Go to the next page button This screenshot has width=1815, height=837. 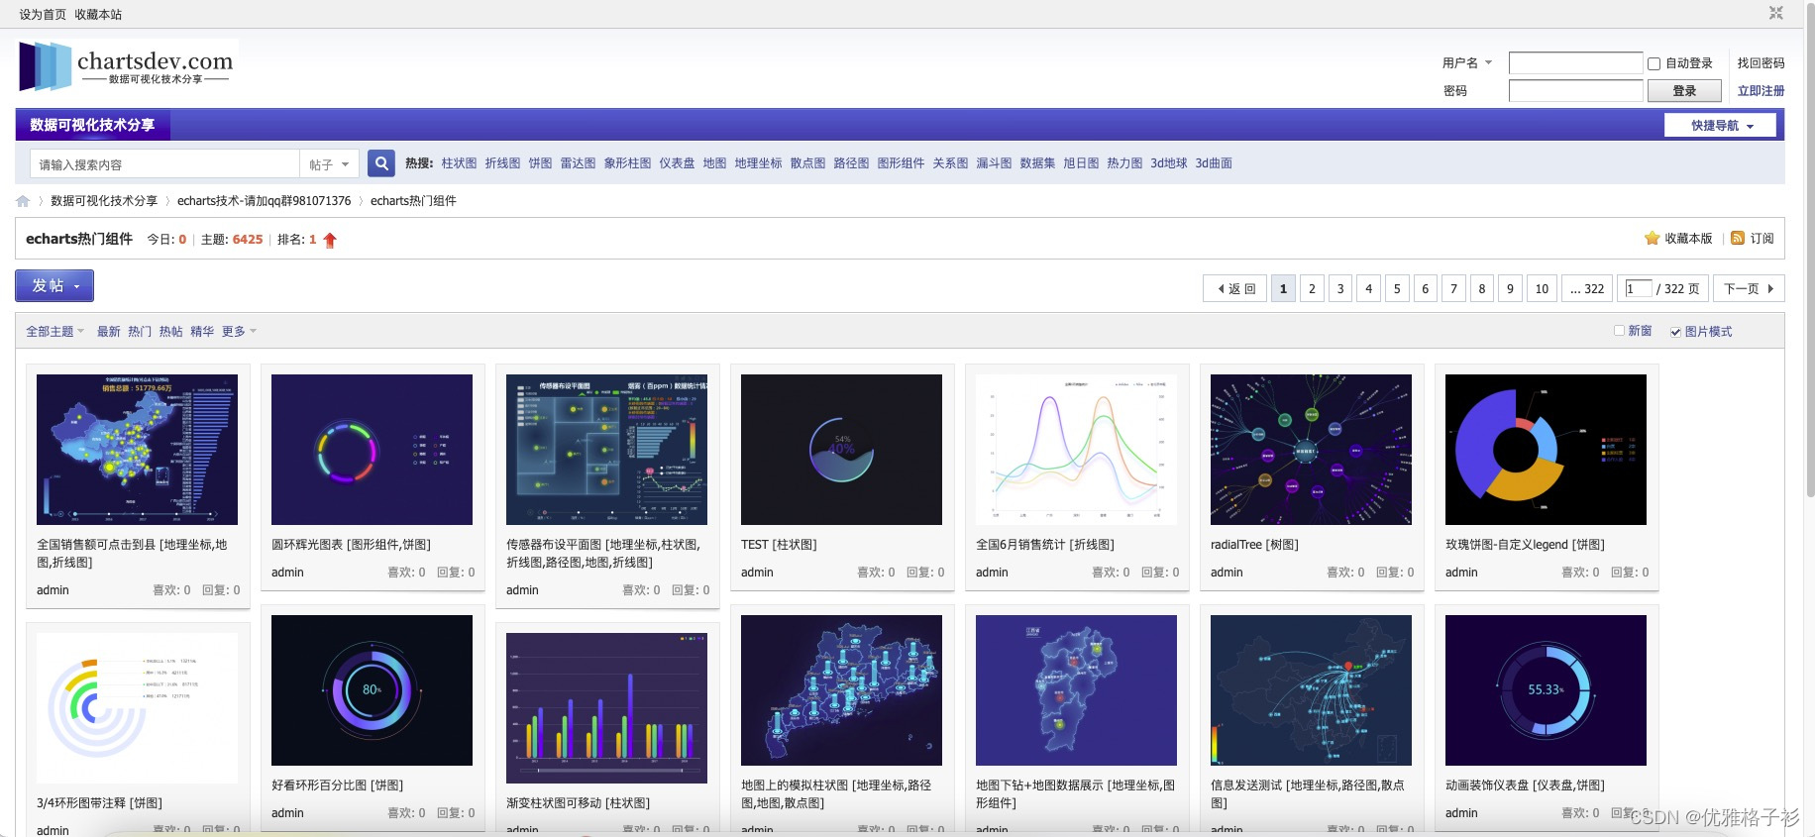[x=1749, y=288]
